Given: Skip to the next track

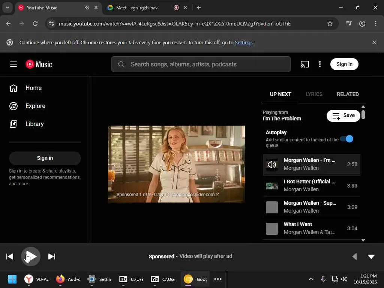Looking at the screenshot, I should point(52,256).
